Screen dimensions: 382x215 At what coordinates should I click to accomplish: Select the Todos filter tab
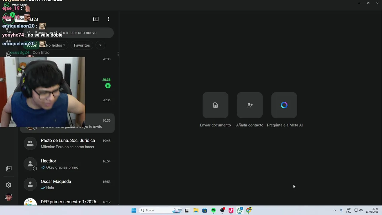pyautogui.click(x=32, y=45)
